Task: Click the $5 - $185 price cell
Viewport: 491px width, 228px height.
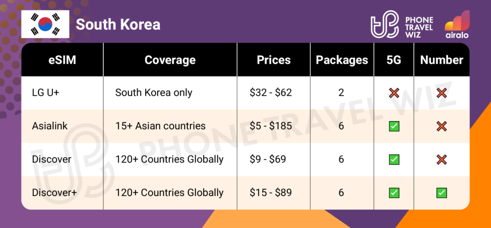Action: point(271,126)
